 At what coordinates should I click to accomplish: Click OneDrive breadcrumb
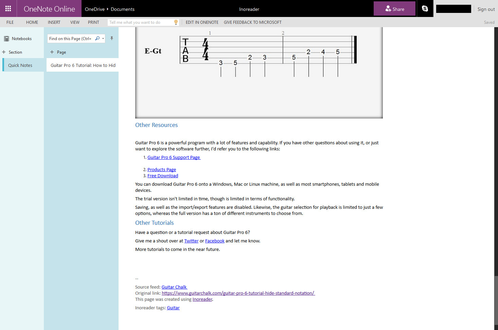pos(95,9)
